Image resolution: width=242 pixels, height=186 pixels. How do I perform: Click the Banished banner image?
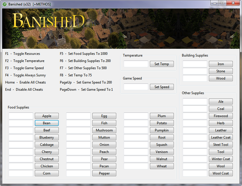coord(121,29)
